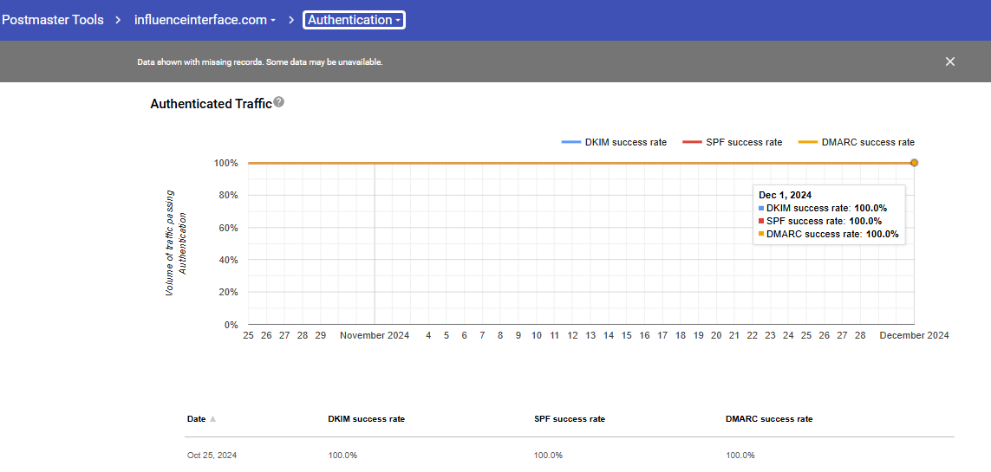Click the breadcrumb chevron after Postmaster Tools
Viewport: 991px width, 472px height.
[119, 20]
